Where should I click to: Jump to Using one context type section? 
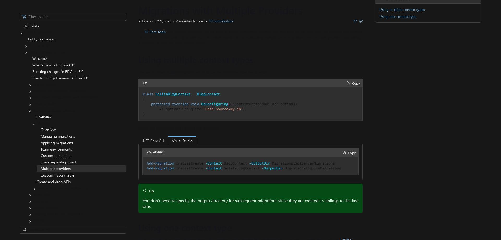398,17
